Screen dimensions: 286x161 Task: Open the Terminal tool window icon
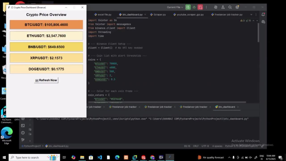23,126
